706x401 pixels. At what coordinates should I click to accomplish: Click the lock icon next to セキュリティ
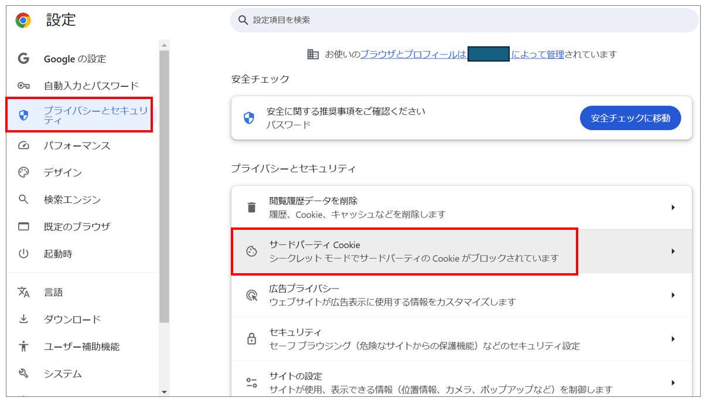[251, 339]
